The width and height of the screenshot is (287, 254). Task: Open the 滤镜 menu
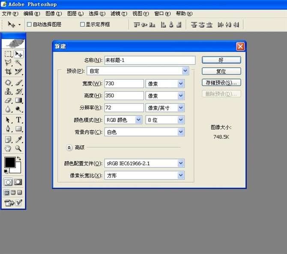[119, 14]
